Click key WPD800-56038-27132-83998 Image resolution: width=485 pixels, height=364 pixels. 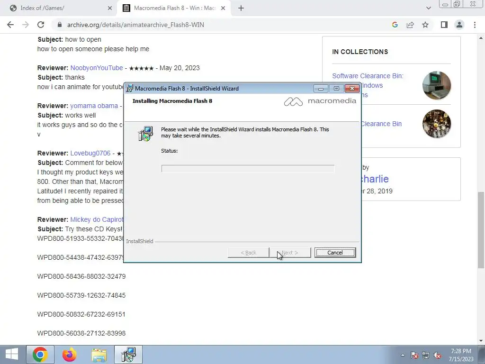pos(81,333)
